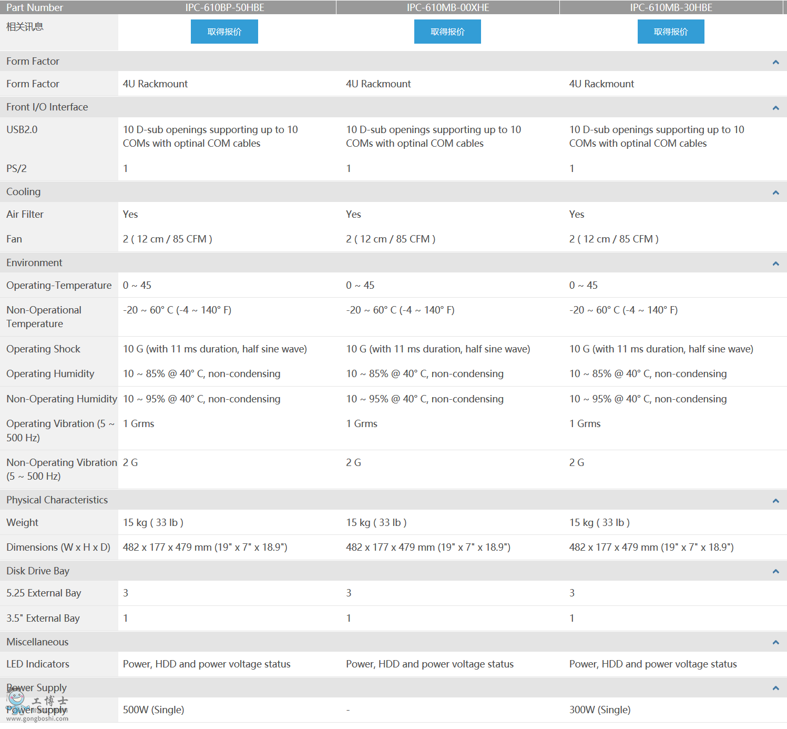Click the Environment section header title
787x729 pixels.
(34, 262)
